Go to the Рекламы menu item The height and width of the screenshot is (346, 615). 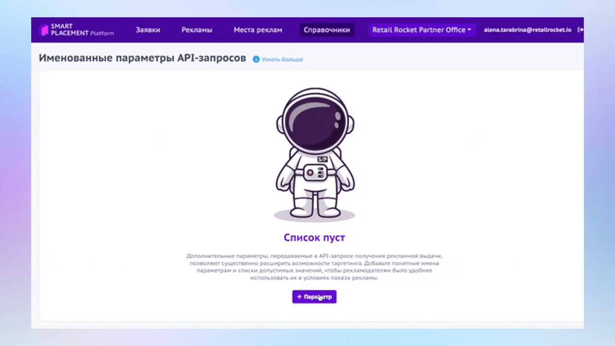(197, 30)
